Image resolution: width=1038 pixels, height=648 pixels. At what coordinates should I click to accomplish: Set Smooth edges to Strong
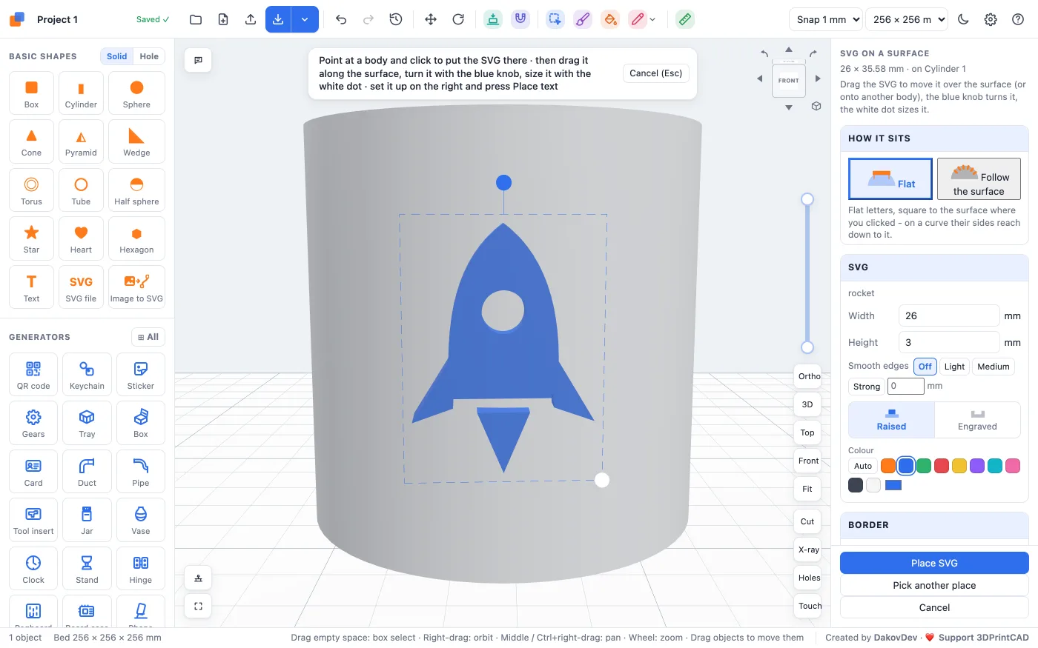click(867, 387)
